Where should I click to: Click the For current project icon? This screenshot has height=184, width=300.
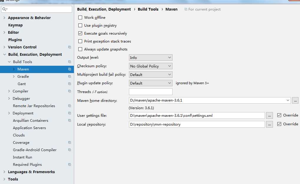tap(186, 9)
